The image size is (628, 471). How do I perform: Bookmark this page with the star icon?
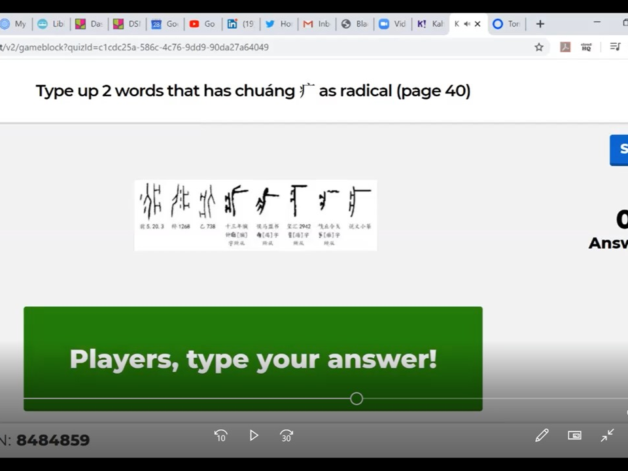click(539, 47)
